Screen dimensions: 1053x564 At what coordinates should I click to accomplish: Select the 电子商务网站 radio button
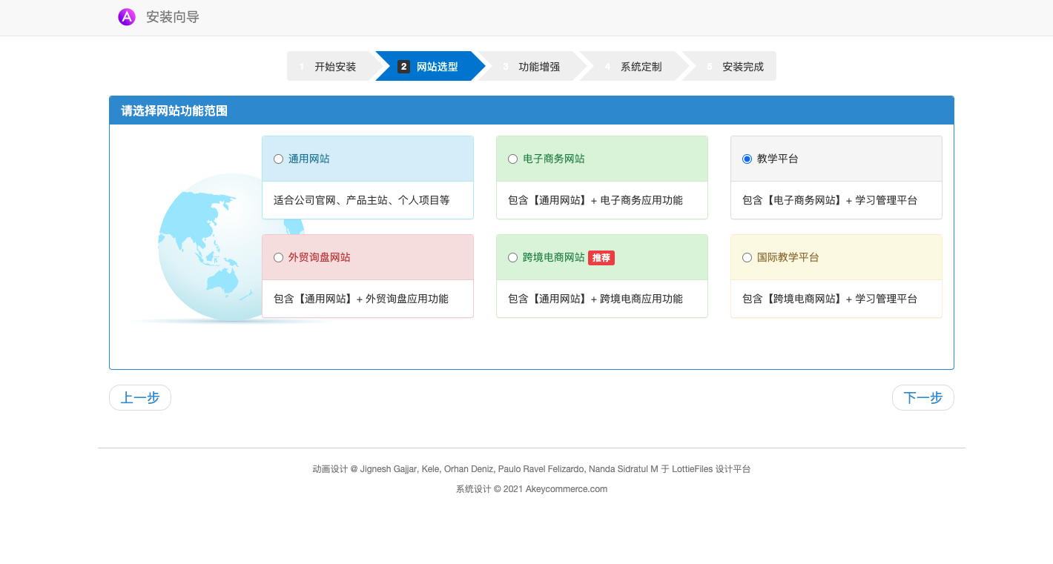pyautogui.click(x=512, y=159)
